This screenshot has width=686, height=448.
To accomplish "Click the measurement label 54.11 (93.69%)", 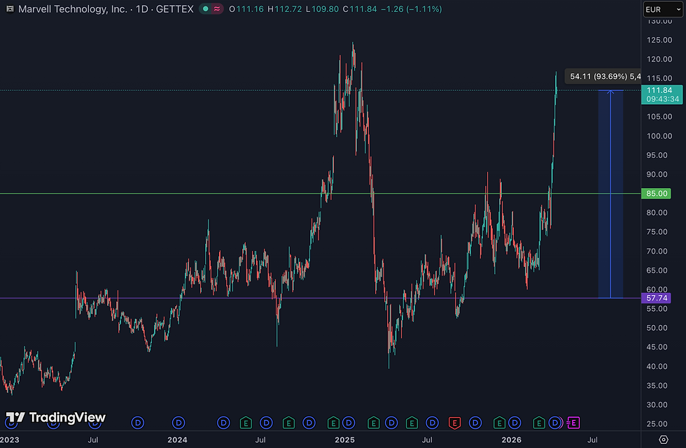I will pos(603,76).
